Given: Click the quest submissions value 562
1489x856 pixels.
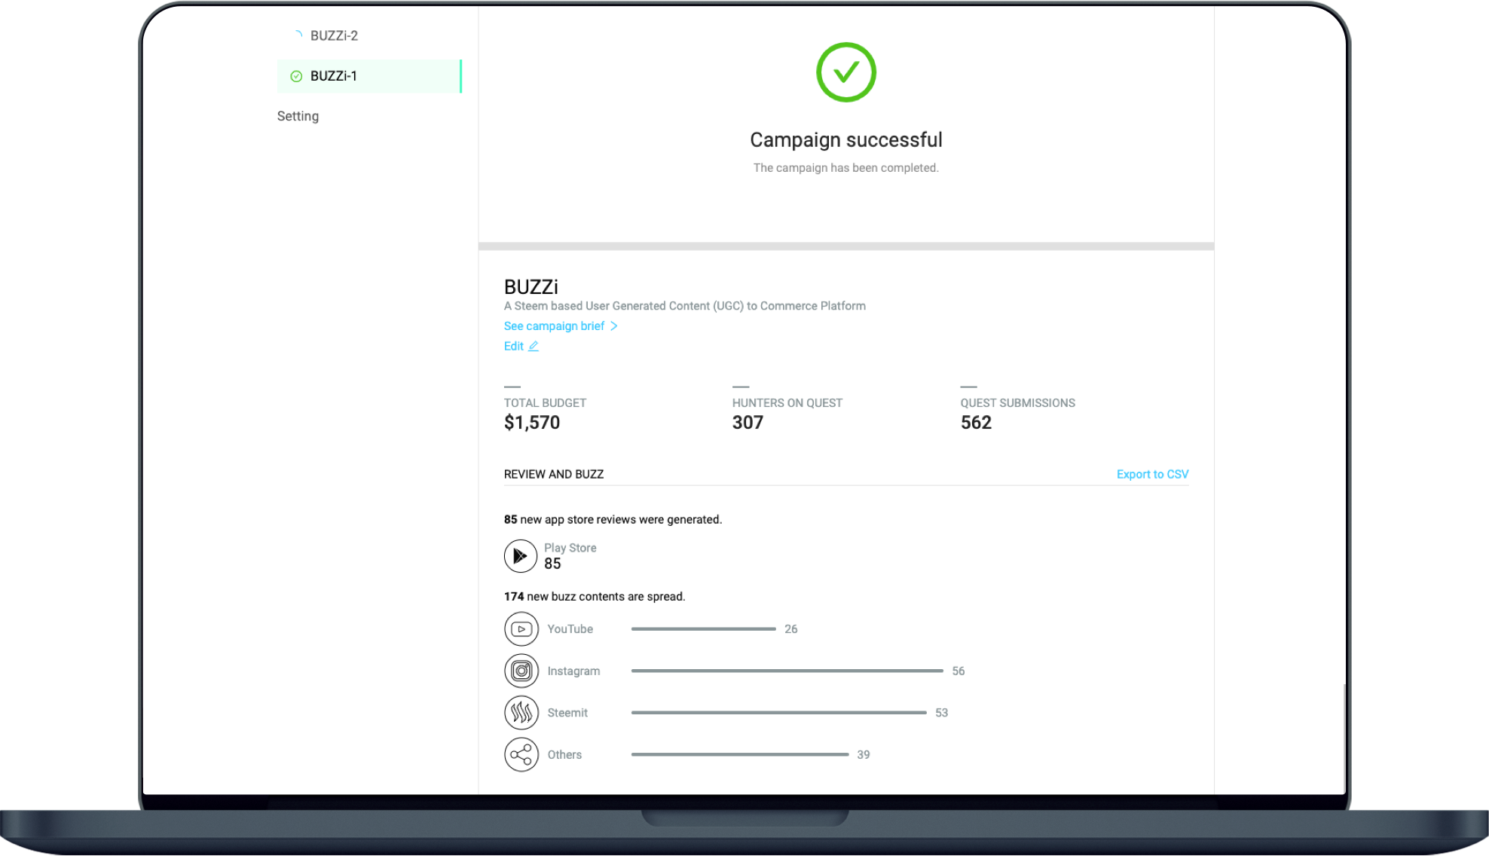Looking at the screenshot, I should coord(976,423).
